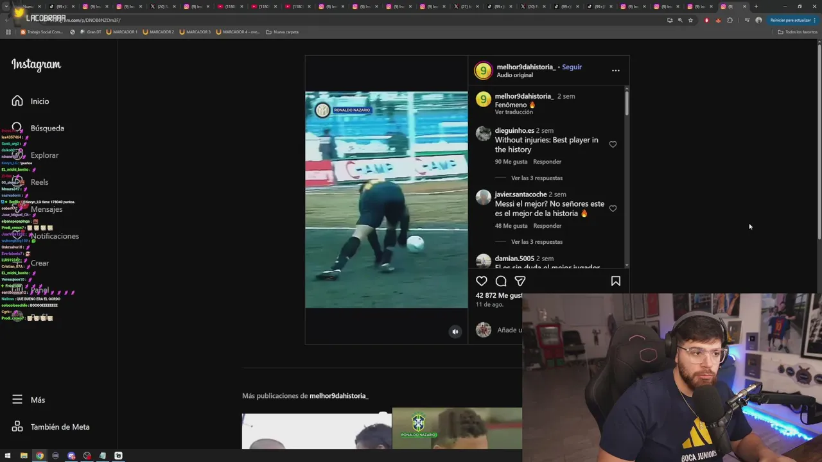The height and width of the screenshot is (462, 822).
Task: Open javier.santacoche avatar
Action: [x=484, y=197]
